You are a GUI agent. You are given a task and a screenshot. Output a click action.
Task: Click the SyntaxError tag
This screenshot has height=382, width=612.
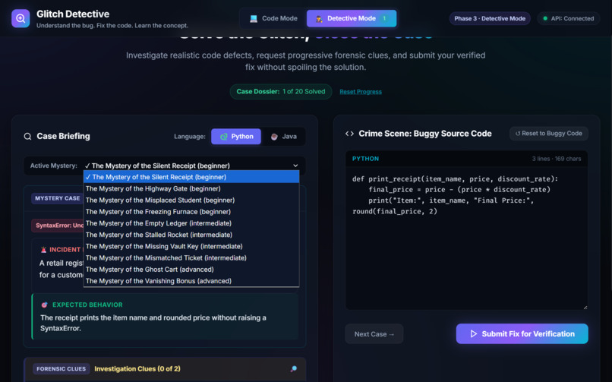pos(58,226)
